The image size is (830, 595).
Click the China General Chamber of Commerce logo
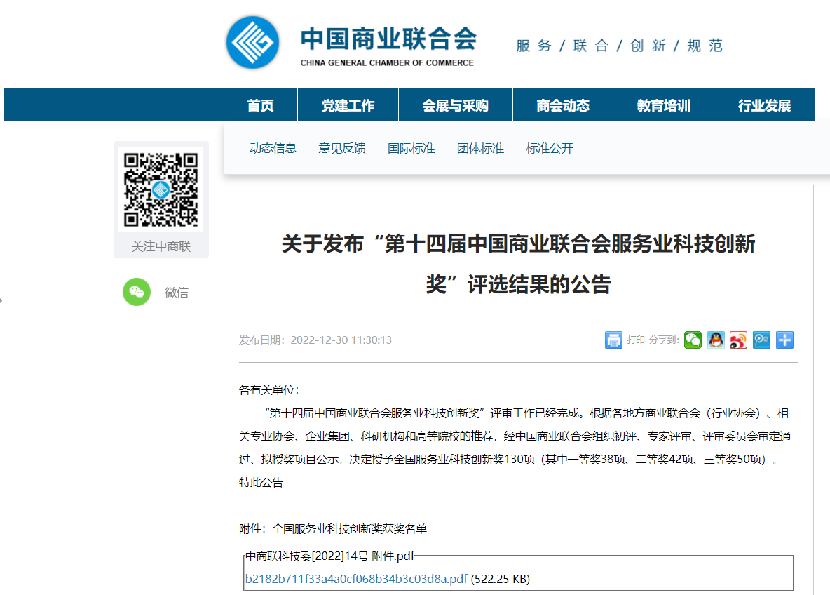(253, 43)
